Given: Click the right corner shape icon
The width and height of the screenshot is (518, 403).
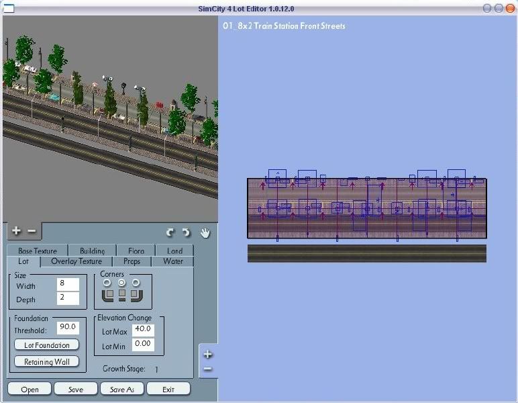Looking at the screenshot, I should 136,295.
